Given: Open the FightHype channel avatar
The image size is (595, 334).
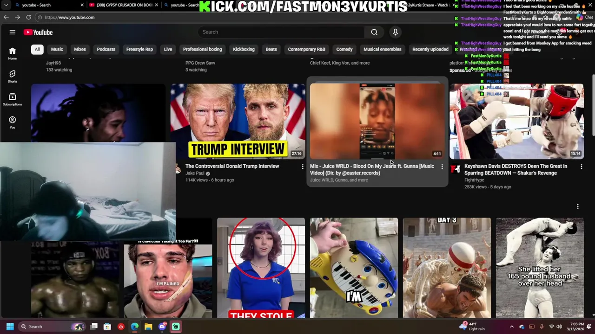Looking at the screenshot, I should coord(455,169).
